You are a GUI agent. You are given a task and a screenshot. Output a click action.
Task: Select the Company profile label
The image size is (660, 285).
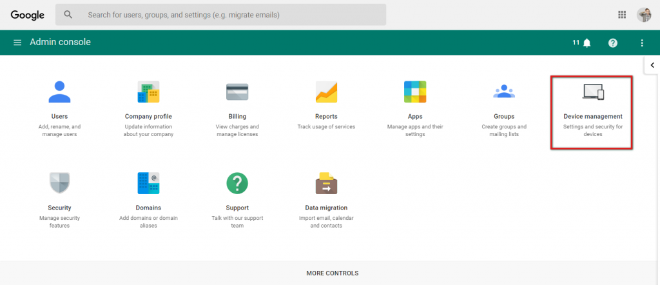(148, 117)
